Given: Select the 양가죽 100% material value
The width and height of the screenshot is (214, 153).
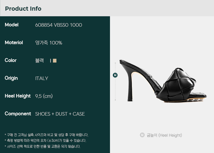Looking at the screenshot, I should click(48, 43).
